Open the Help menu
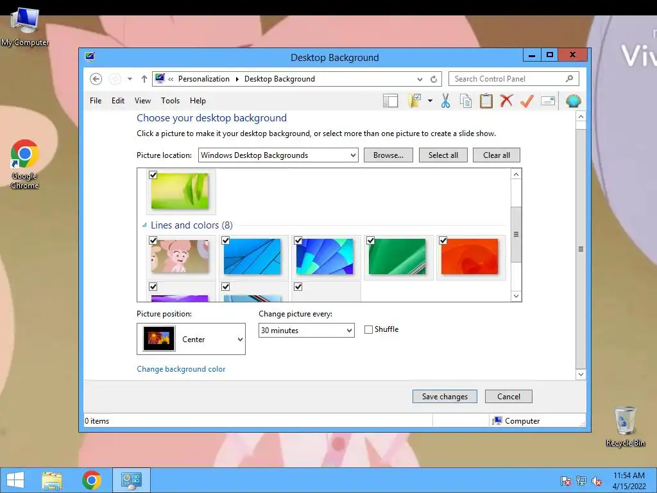Screen dimensions: 657x493 coord(198,101)
